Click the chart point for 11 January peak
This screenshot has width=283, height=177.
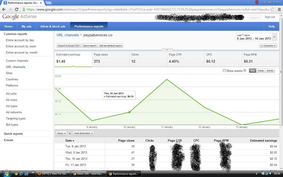click(167, 79)
